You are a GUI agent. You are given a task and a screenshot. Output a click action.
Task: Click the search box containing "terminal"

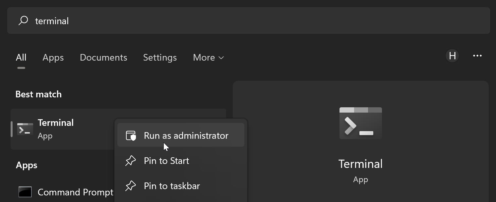coord(249,21)
